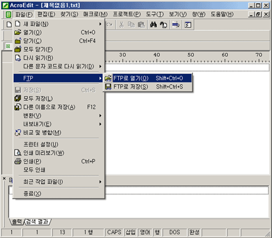Click the Copy toolbar icon
The height and width of the screenshot is (238, 272).
coord(131,24)
